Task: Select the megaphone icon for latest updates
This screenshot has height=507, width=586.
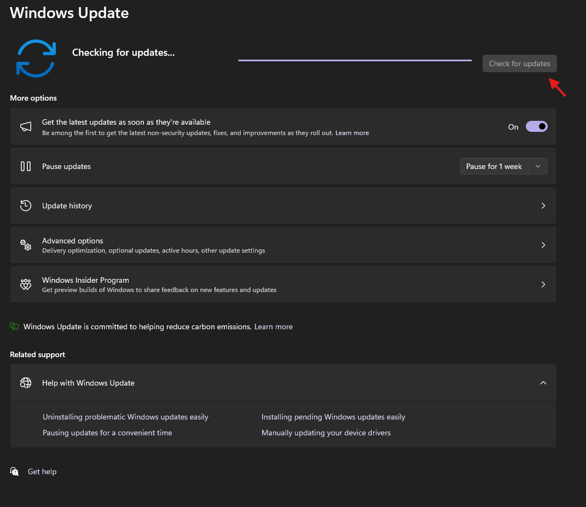Action: click(x=25, y=126)
